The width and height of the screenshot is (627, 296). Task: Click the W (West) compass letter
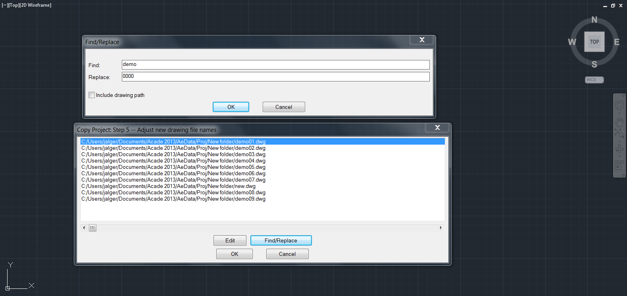[572, 42]
